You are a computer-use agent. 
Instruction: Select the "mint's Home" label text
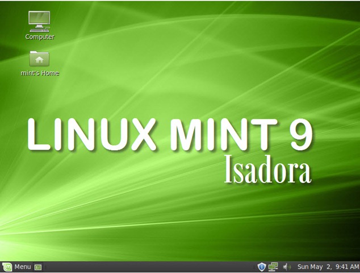pos(40,73)
